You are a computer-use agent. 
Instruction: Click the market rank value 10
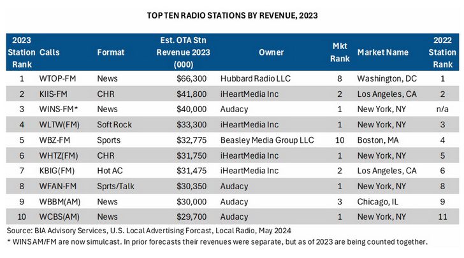340,140
